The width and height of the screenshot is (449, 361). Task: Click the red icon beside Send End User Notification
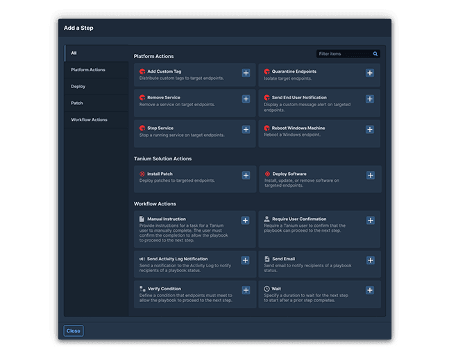pyautogui.click(x=267, y=97)
